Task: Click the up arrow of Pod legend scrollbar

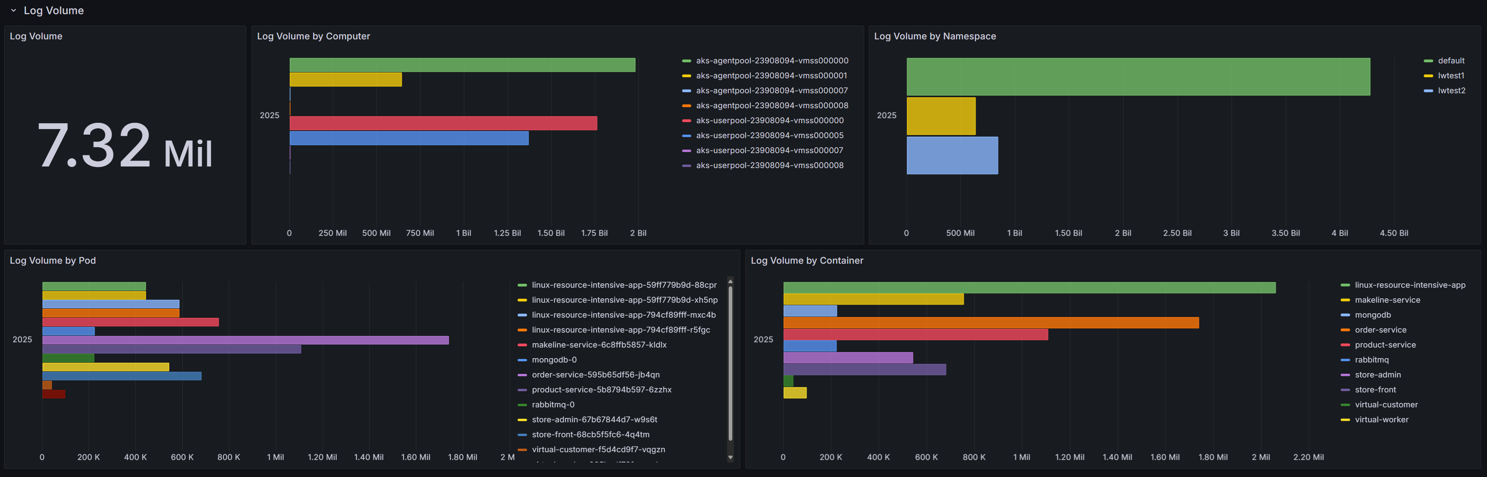Action: (x=730, y=281)
